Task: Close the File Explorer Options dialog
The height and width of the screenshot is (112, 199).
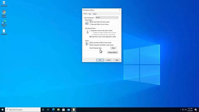Action: (x=120, y=10)
